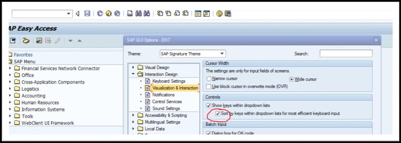Click the Print icon in toolbar

130,14
